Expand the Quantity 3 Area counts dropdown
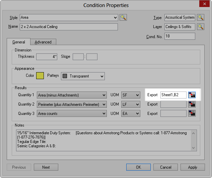The width and height of the screenshot is (212, 178). 72,114
